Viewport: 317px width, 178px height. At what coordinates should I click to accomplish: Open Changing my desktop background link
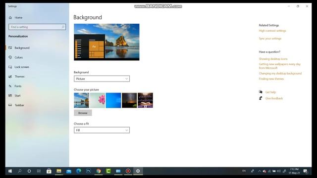(280, 74)
